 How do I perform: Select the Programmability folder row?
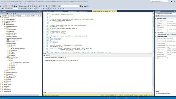12,76
